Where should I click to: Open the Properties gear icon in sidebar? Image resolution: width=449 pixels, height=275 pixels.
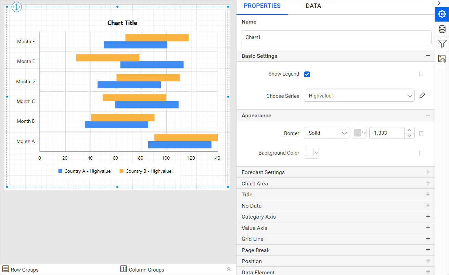(442, 14)
